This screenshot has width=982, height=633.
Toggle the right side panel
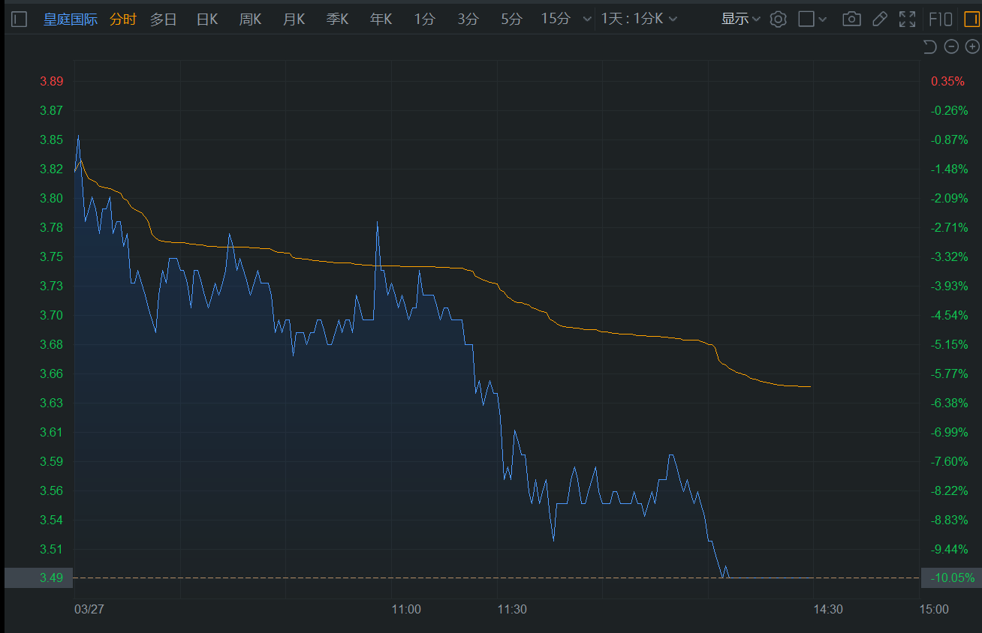(x=971, y=19)
